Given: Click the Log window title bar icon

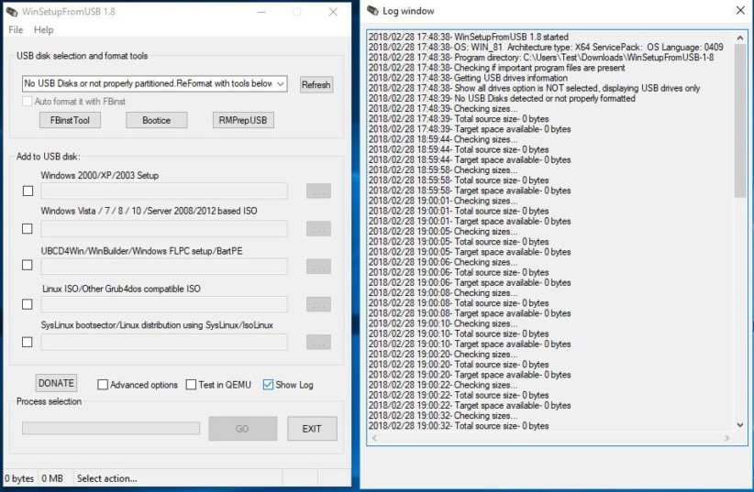Looking at the screenshot, I should point(371,11).
